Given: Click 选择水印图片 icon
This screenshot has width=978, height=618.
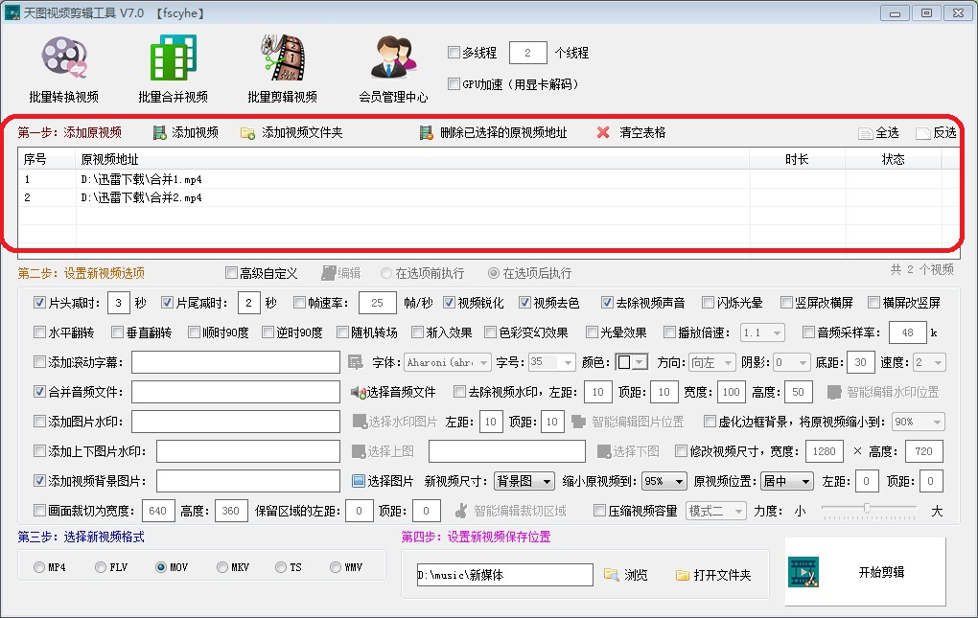Looking at the screenshot, I should [x=360, y=422].
